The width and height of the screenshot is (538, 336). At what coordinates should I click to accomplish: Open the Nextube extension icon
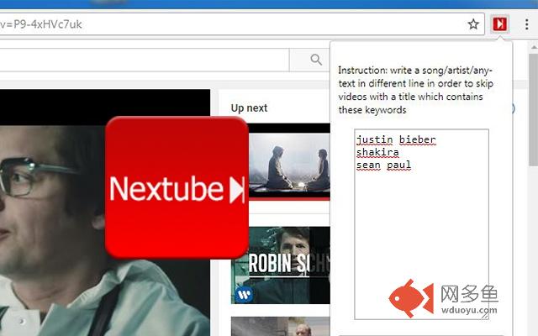tap(499, 24)
